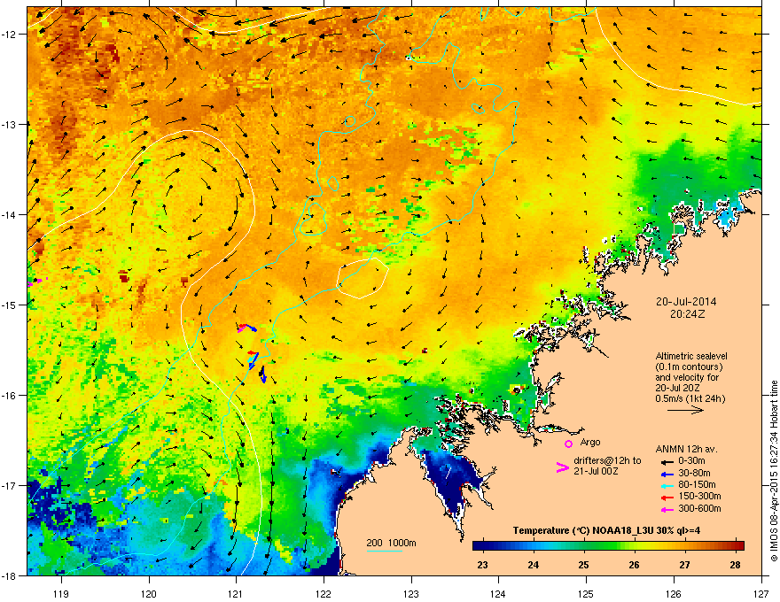This screenshot has width=780, height=602.
Task: Click the 20-Jul-2014 date label
Action: 686,302
